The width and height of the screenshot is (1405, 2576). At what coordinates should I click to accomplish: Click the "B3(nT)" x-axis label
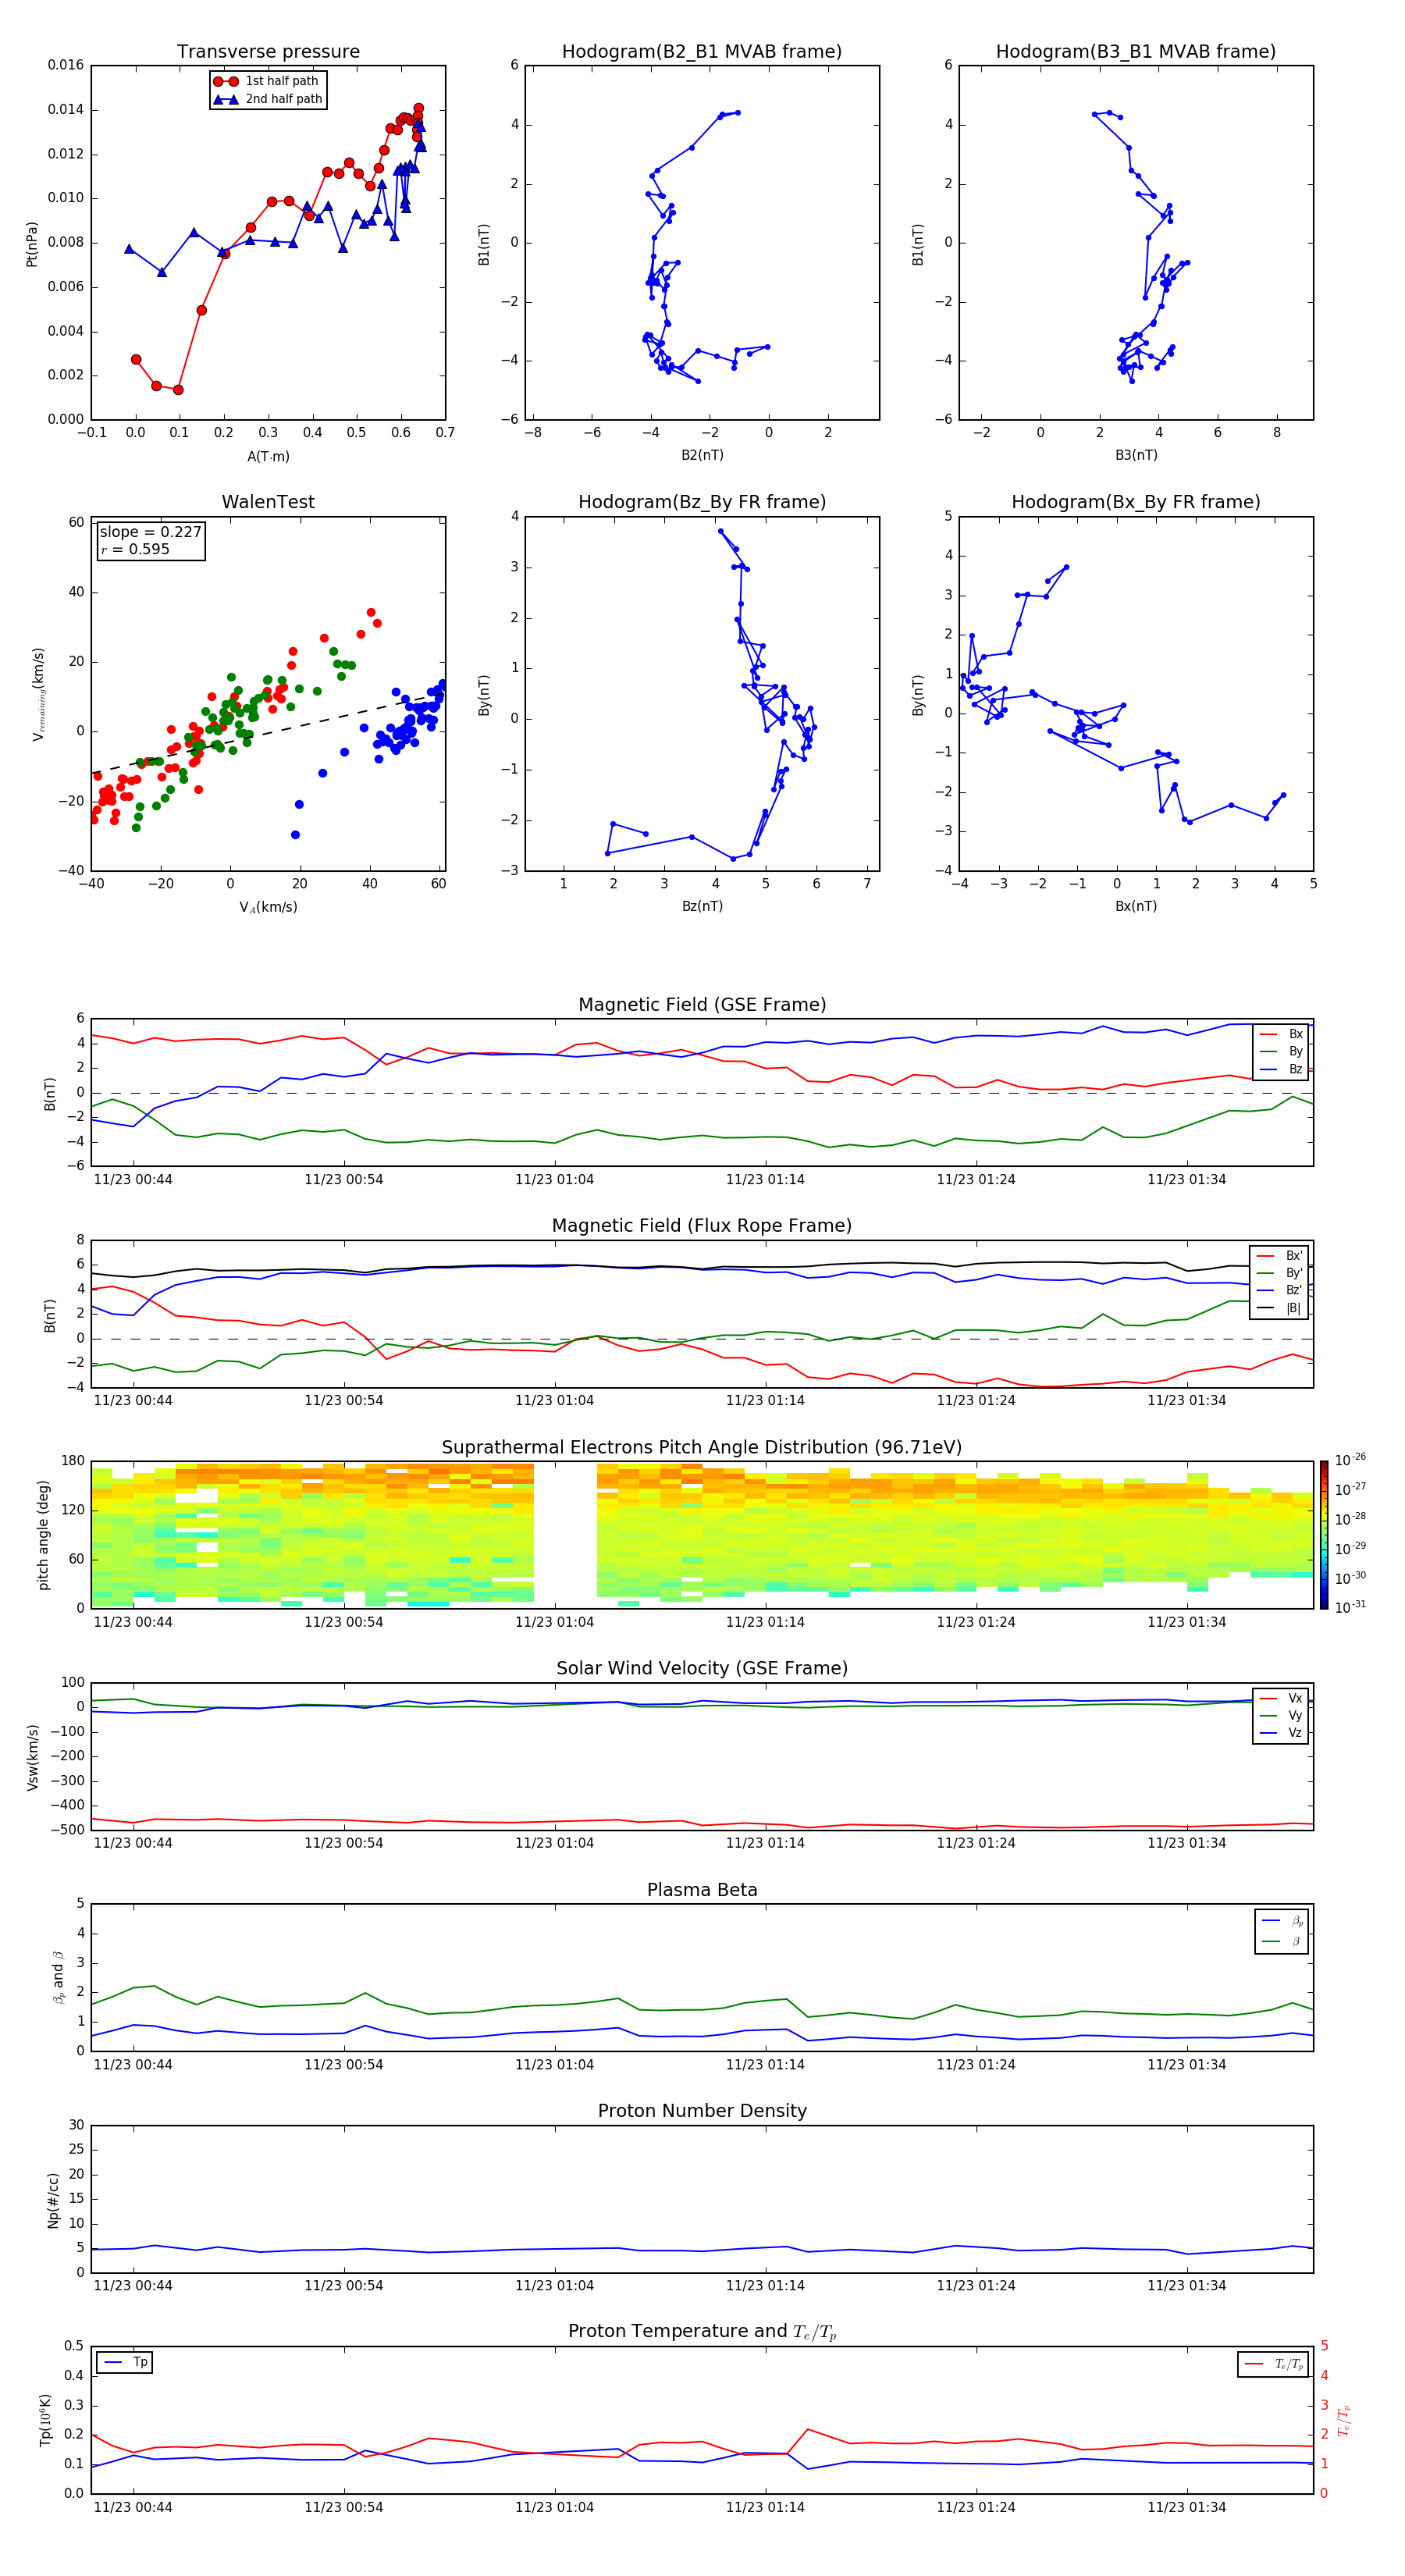pyautogui.click(x=1136, y=455)
